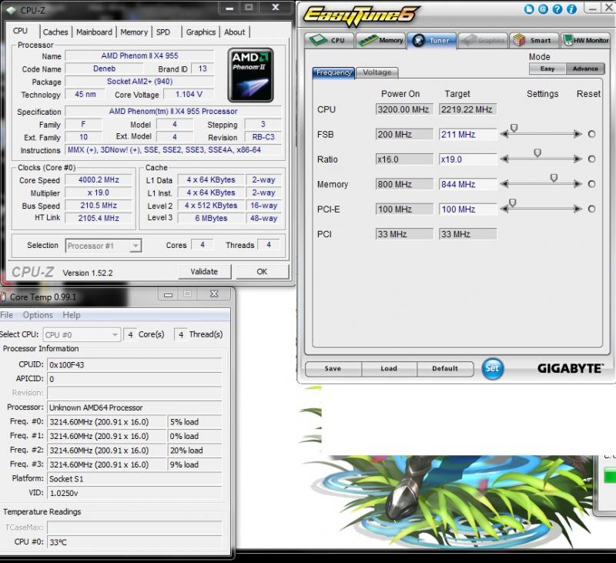The height and width of the screenshot is (563, 616).
Task: Switch EasyTune6 to Easy mode
Action: click(547, 69)
